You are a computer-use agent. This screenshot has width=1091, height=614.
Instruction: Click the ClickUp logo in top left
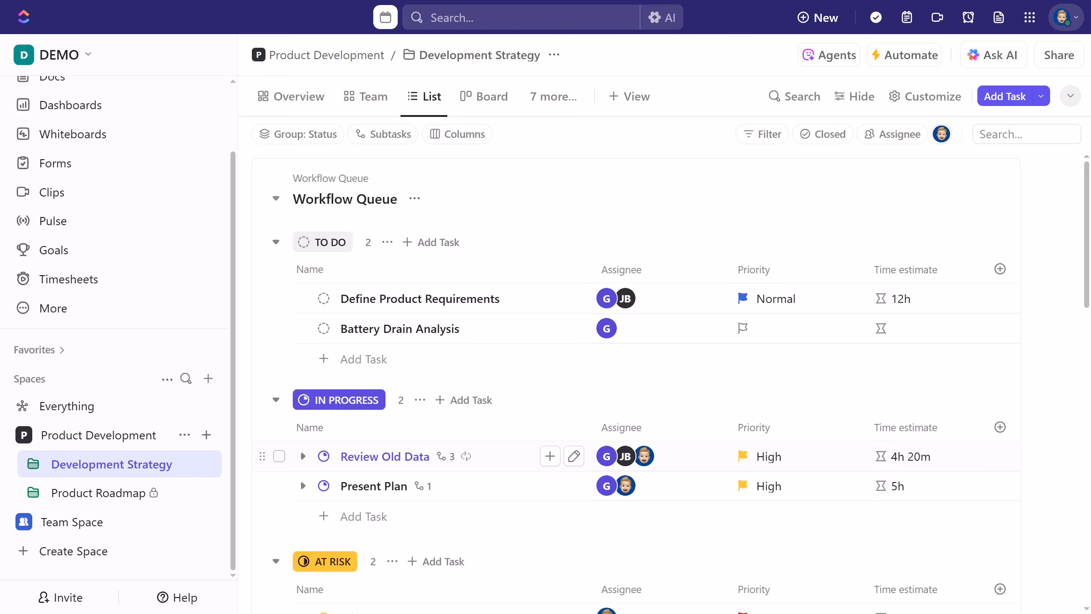point(24,17)
